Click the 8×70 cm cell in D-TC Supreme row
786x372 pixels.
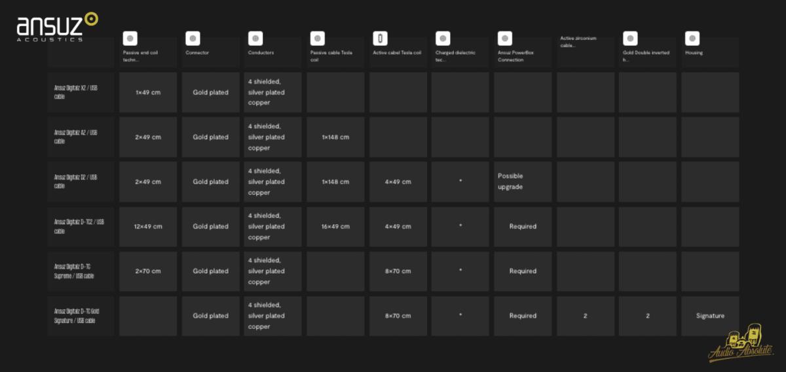398,271
